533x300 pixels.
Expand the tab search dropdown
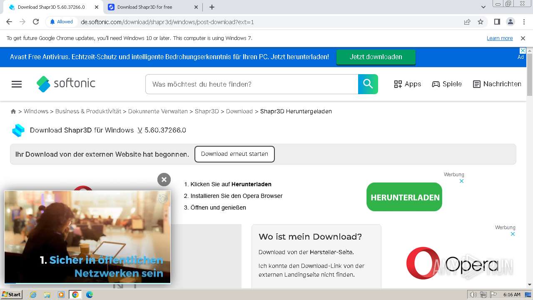[483, 7]
